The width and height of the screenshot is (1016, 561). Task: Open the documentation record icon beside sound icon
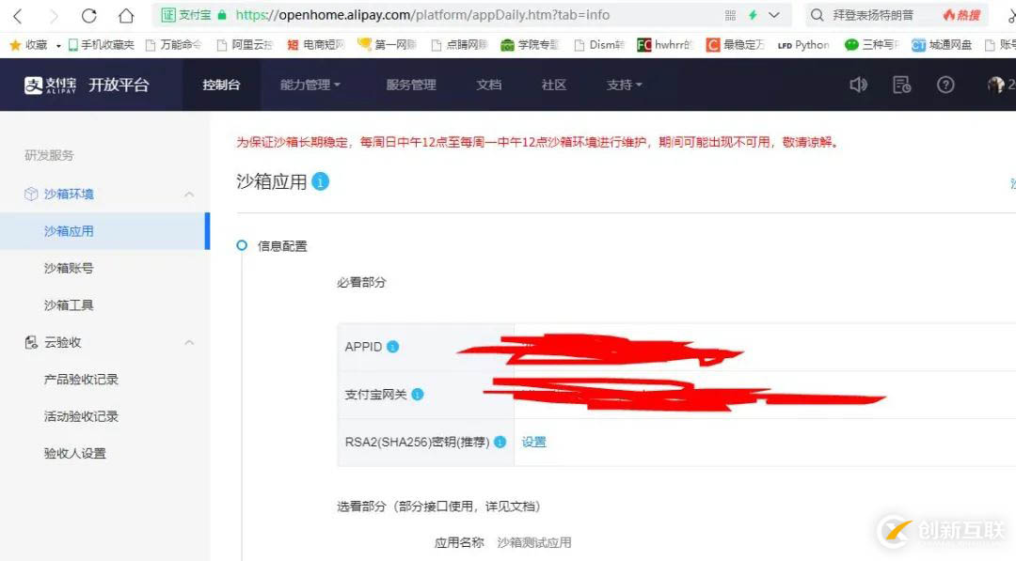901,85
